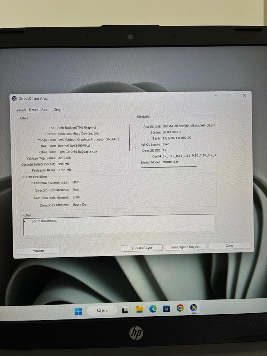Screen dimensions: 267x356
Task: Click the 'Sorun bulunmadı.' note text
Action: coord(44,221)
